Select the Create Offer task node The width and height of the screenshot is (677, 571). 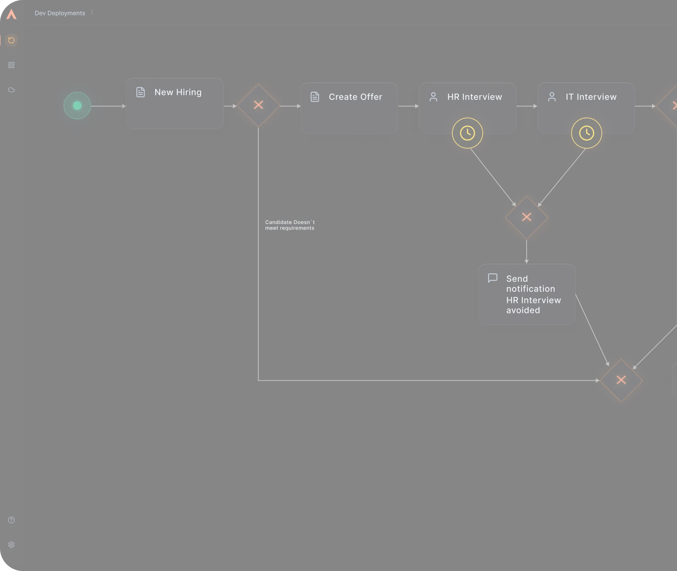[x=349, y=108]
